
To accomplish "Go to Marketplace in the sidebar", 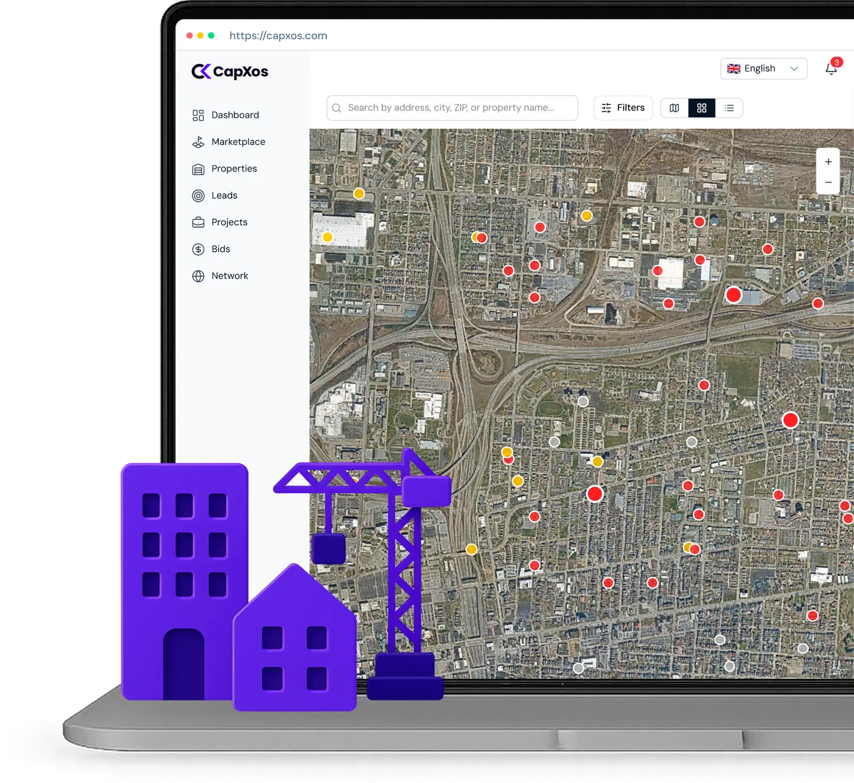I will 229,142.
